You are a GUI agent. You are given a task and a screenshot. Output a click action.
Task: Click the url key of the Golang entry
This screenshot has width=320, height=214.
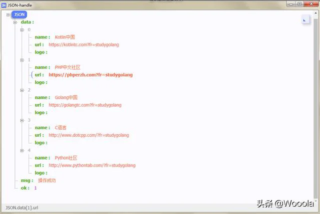pyautogui.click(x=39, y=105)
